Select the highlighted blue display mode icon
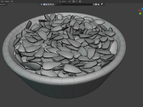This screenshot has width=143, height=107. [x=44, y=4]
